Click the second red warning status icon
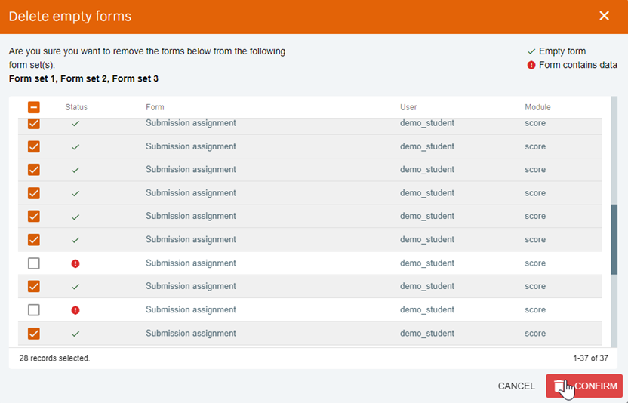Screen dimensions: 628x403 (x=75, y=309)
